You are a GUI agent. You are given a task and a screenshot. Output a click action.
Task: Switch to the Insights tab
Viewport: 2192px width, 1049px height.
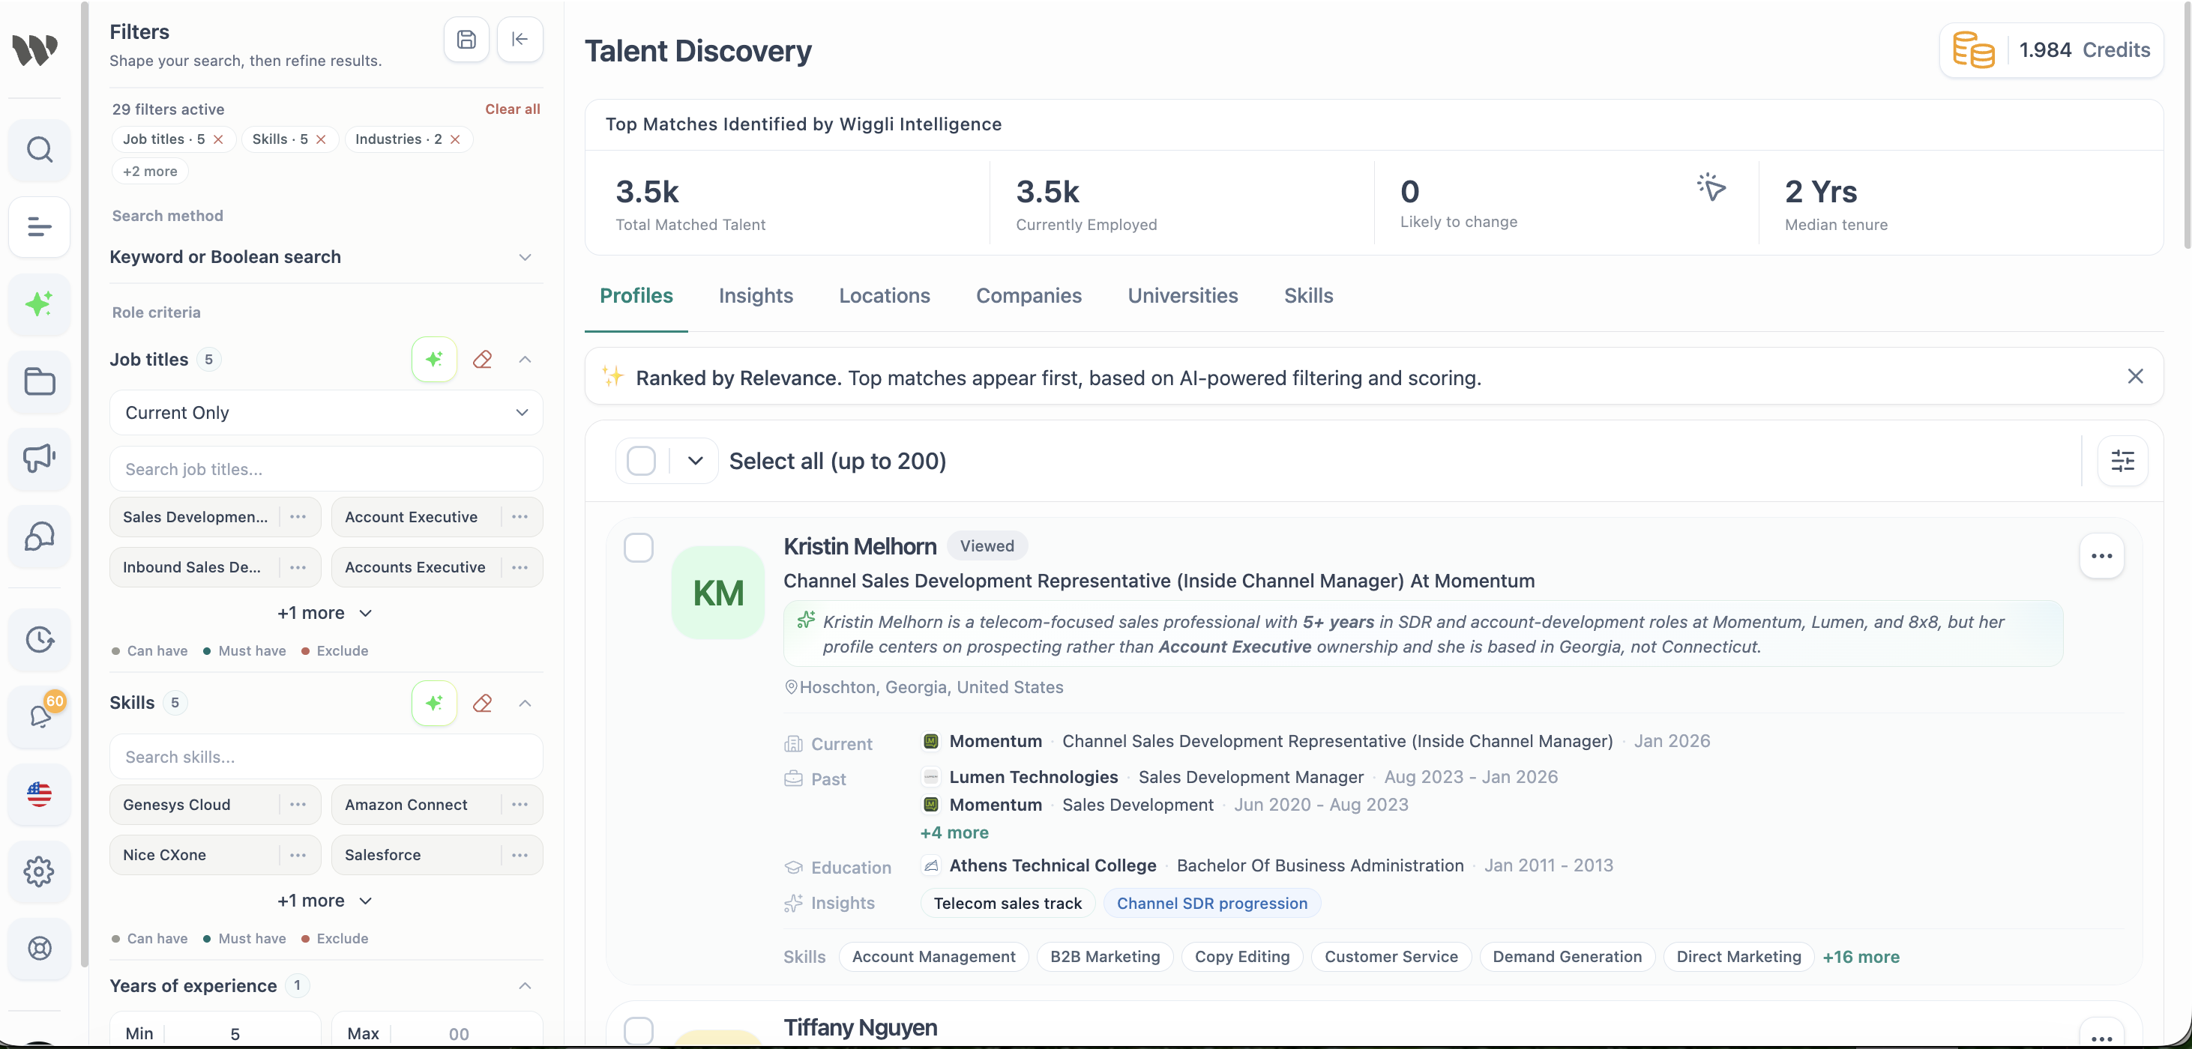756,295
